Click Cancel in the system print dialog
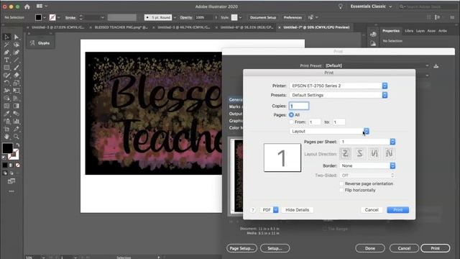 (x=372, y=210)
